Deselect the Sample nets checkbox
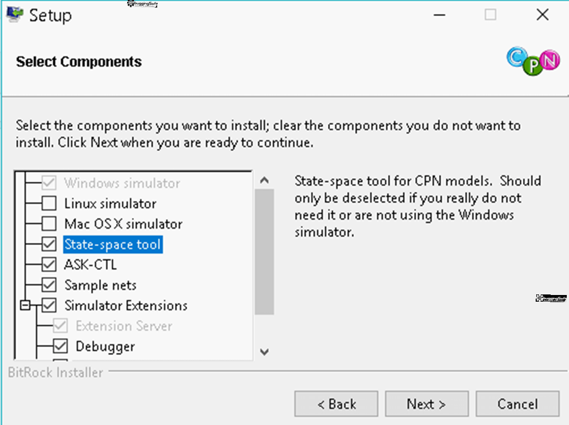 pyautogui.click(x=49, y=285)
